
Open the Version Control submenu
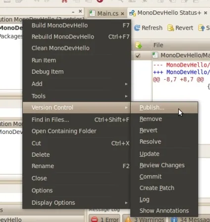click(x=77, y=107)
